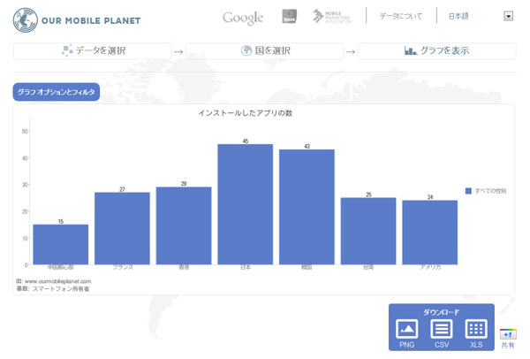The width and height of the screenshot is (530, 359).
Task: Go to 国を選択 step
Action: pos(264,51)
